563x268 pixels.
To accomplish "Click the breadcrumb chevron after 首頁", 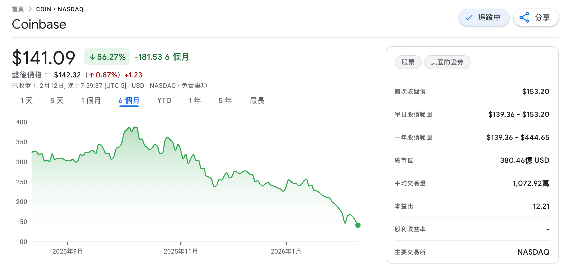I will click(x=30, y=9).
